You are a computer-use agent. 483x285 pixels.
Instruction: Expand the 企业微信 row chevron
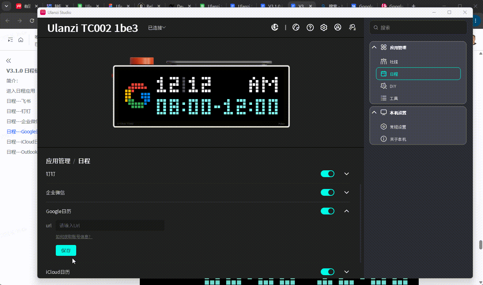(347, 192)
